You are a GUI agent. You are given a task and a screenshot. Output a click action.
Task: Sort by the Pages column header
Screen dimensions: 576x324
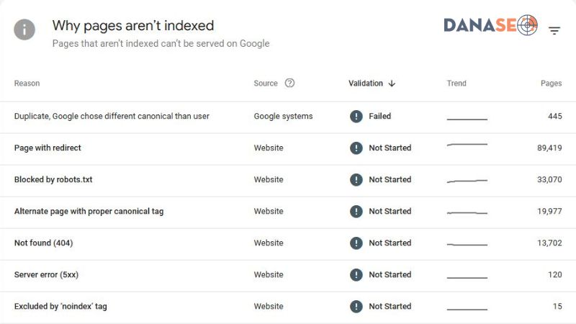(x=551, y=84)
